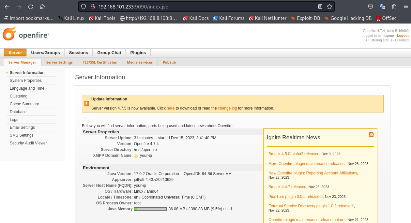411x223 pixels.
Task: Open 'Smack 4.4.7 released' news
Action: [x=287, y=187]
